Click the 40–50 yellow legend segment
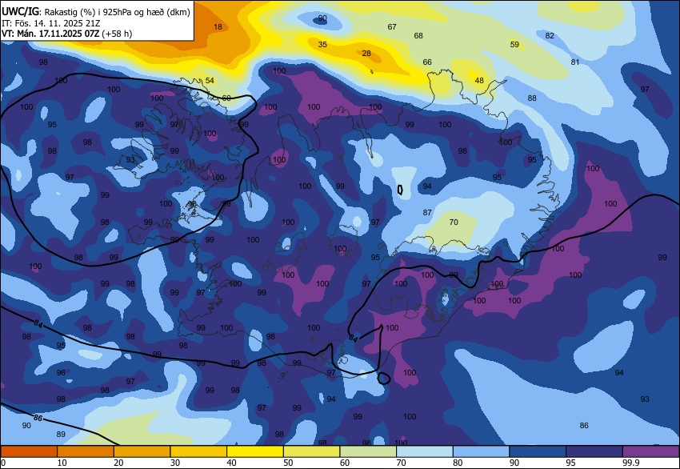This screenshot has width=680, height=469. point(255,451)
